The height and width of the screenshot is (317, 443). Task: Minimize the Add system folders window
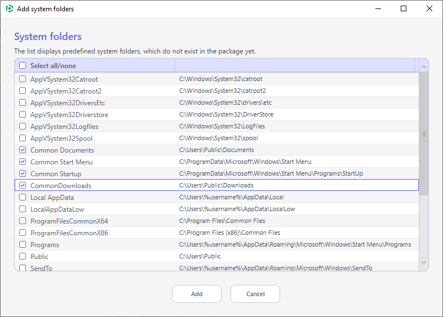[378, 9]
